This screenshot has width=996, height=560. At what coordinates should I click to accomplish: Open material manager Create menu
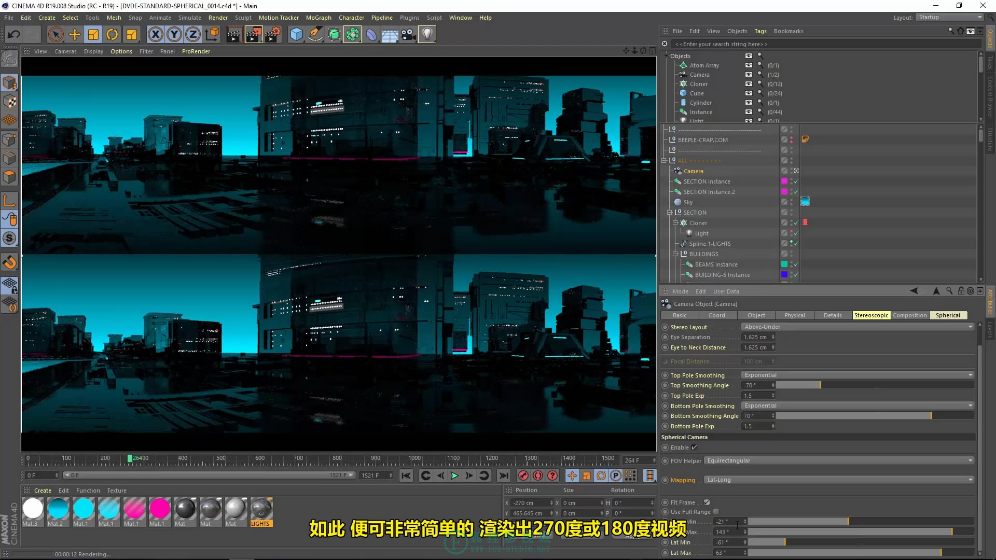click(x=43, y=491)
